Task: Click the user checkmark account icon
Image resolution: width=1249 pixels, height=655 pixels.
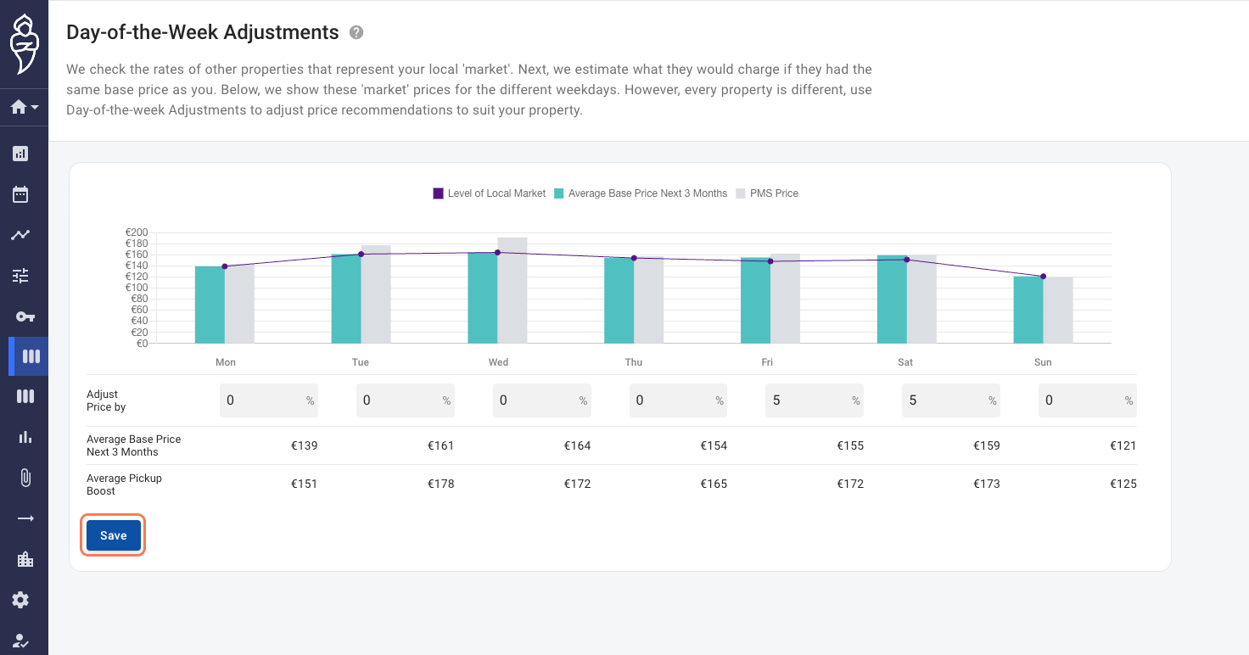Action: coord(20,641)
